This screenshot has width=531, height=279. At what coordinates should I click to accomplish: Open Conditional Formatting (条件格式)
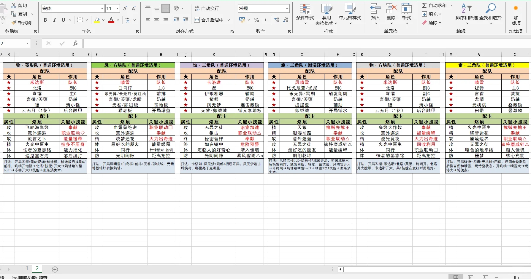click(305, 14)
